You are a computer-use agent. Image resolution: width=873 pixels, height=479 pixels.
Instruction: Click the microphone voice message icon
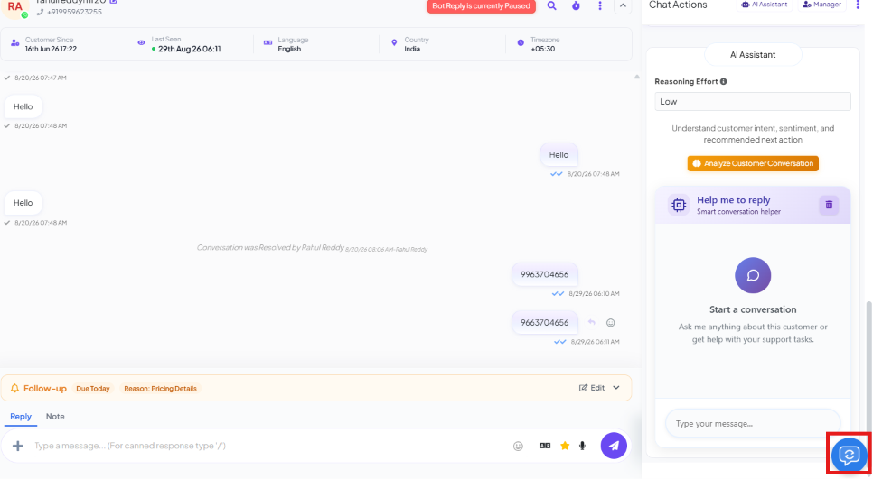(582, 446)
